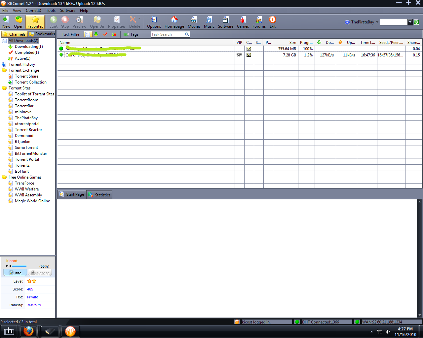Select Downloading(1) in the sidebar
Screen dimensions: 423x338
pos(29,47)
